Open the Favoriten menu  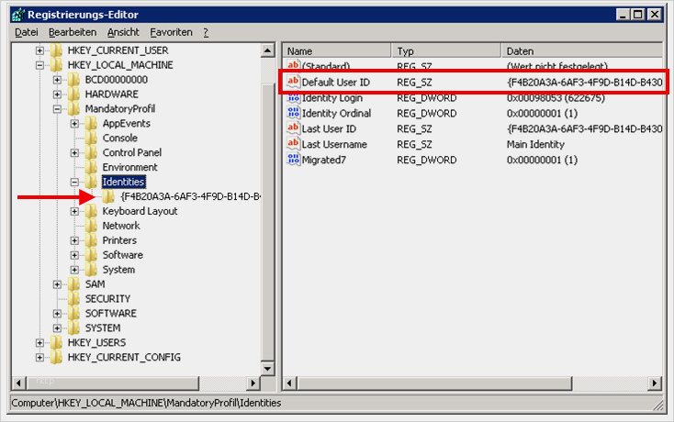(171, 32)
